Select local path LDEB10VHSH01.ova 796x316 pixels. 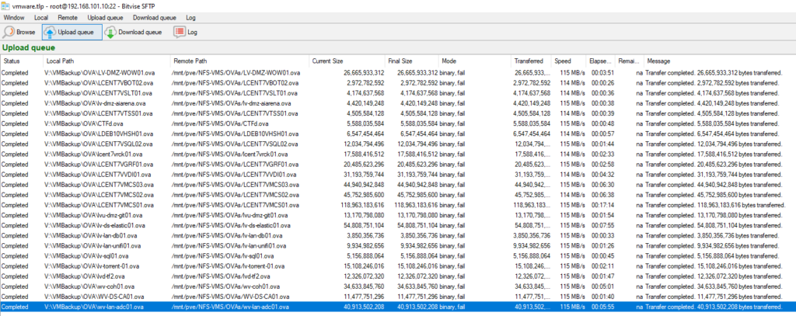click(x=99, y=134)
